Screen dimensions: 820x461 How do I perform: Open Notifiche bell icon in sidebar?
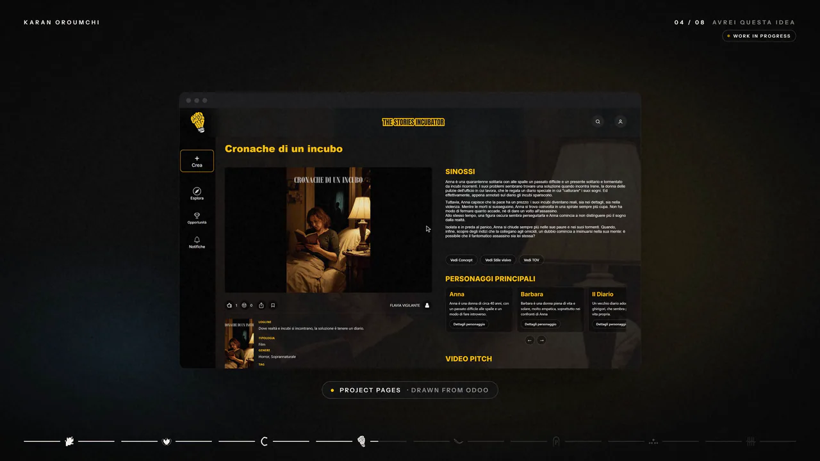pyautogui.click(x=197, y=240)
